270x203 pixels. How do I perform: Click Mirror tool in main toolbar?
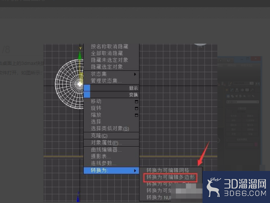pyautogui.click(x=257, y=83)
